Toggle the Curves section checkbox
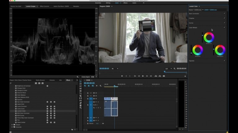This screenshot has height=133, width=238. [224, 23]
